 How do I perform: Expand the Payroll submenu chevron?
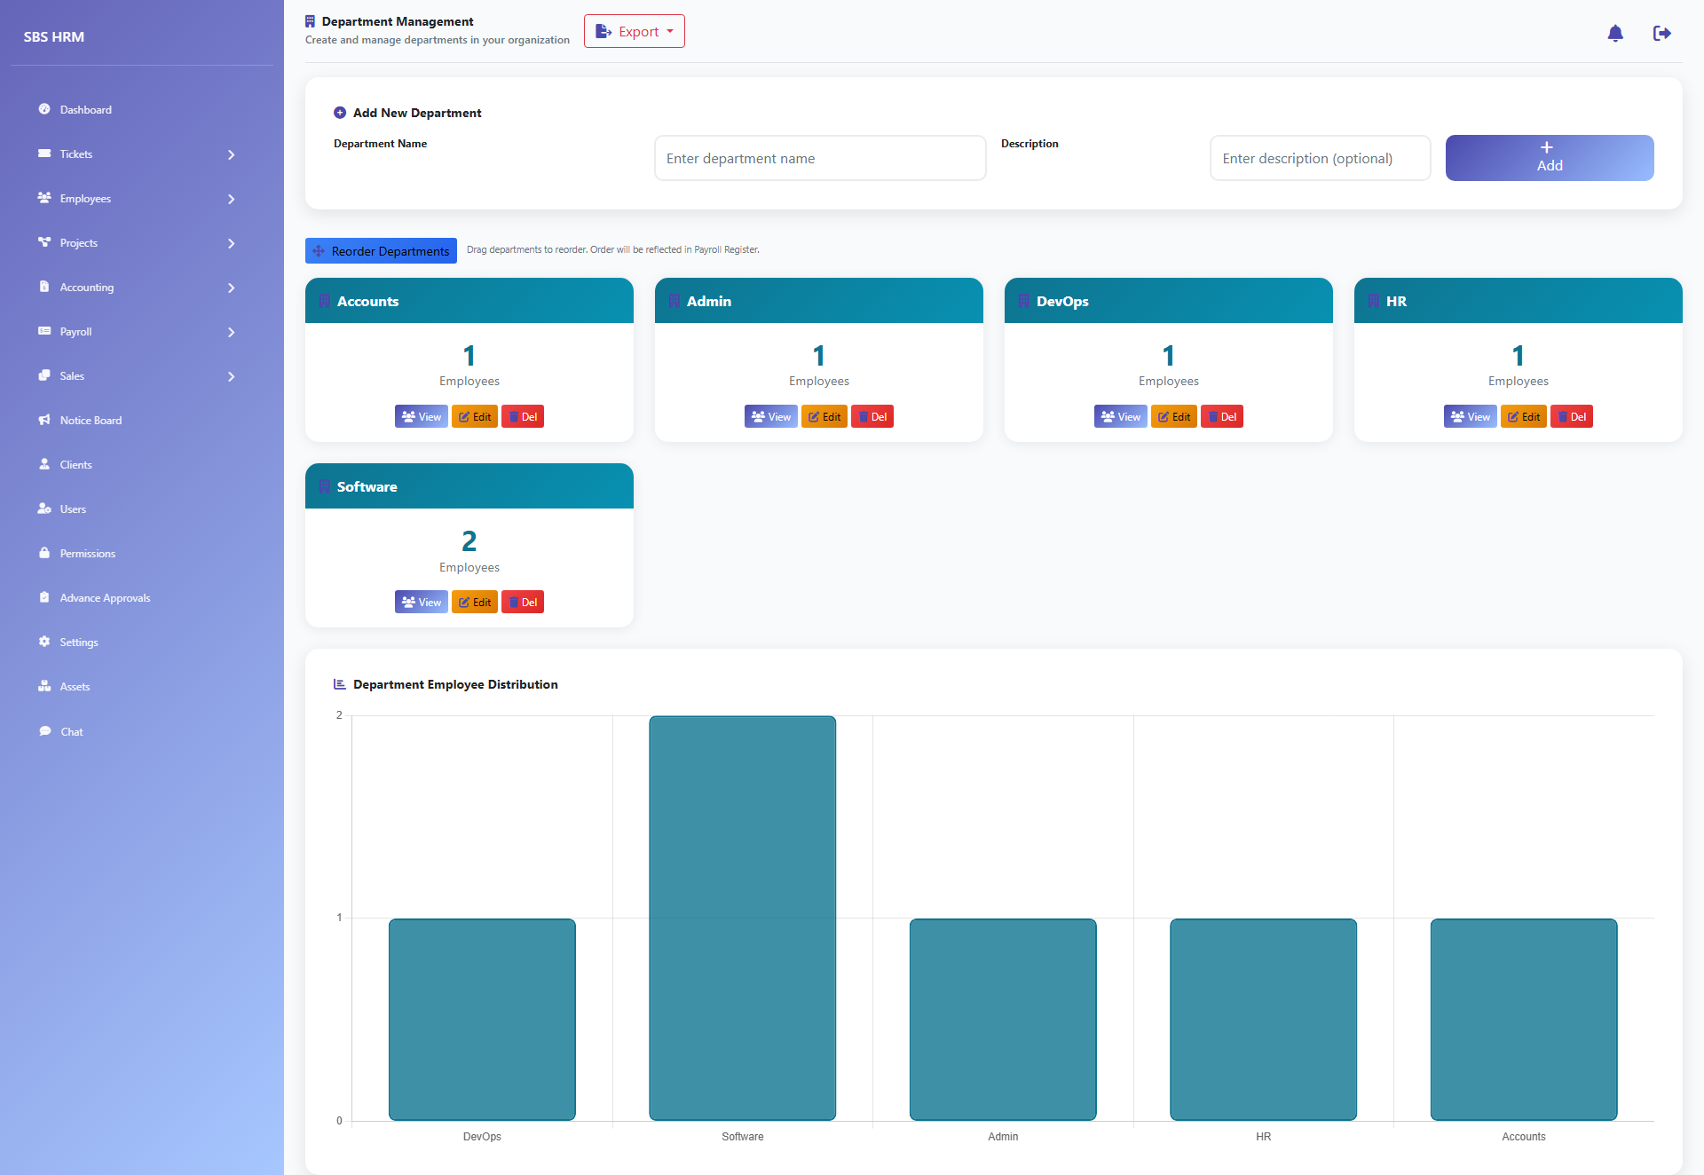[x=231, y=332]
